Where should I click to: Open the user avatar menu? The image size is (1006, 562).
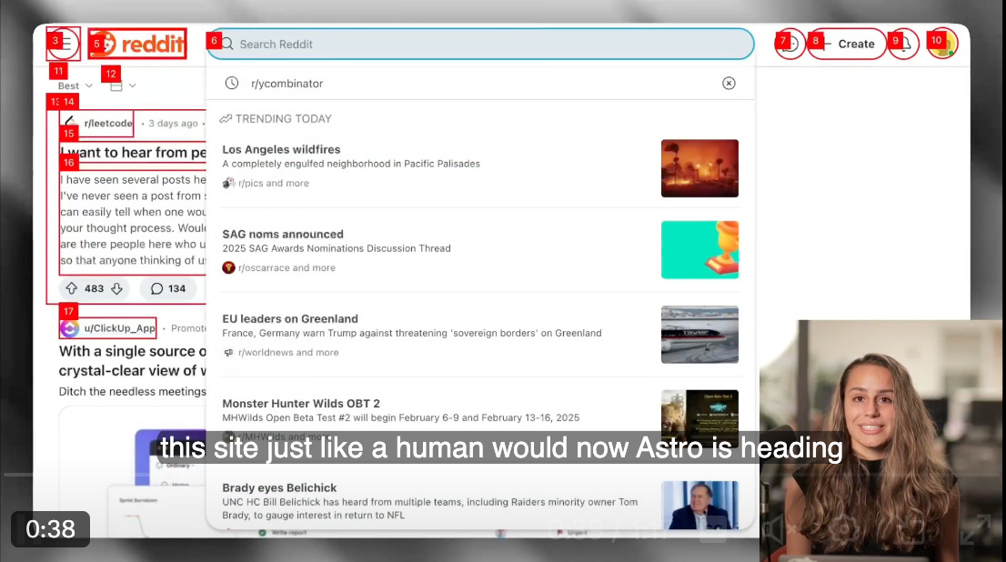point(941,44)
